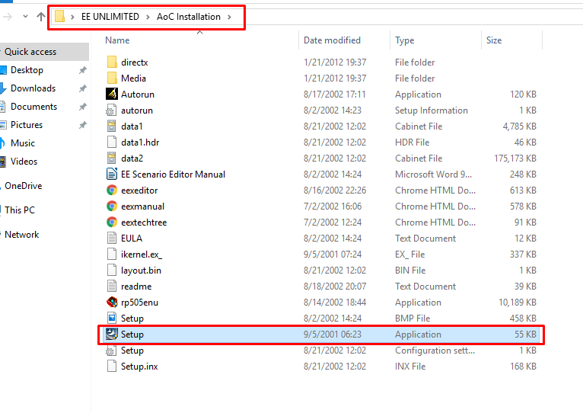Select the EE Scenario Editor Manual icon
583x413 pixels.
click(112, 174)
